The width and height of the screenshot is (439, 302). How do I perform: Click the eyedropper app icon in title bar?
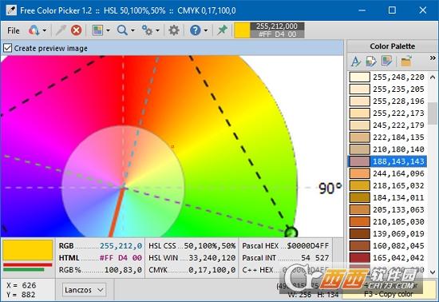(11, 10)
